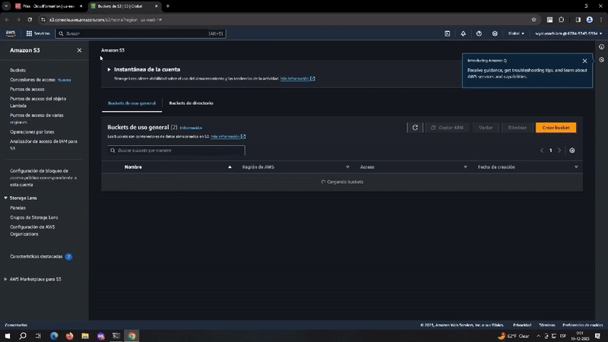Screen dimensions: 608x342
Task: Launch Microsoft Edge from the taskbar
Action: [54, 336]
